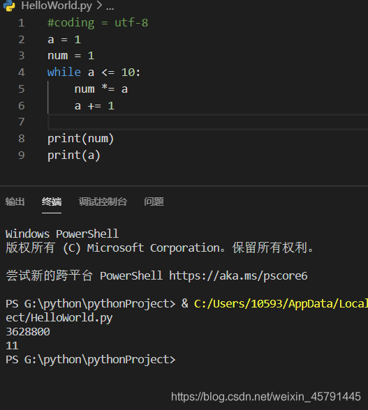
Task: Click the print(a) statement on line 9
Action: click(74, 155)
